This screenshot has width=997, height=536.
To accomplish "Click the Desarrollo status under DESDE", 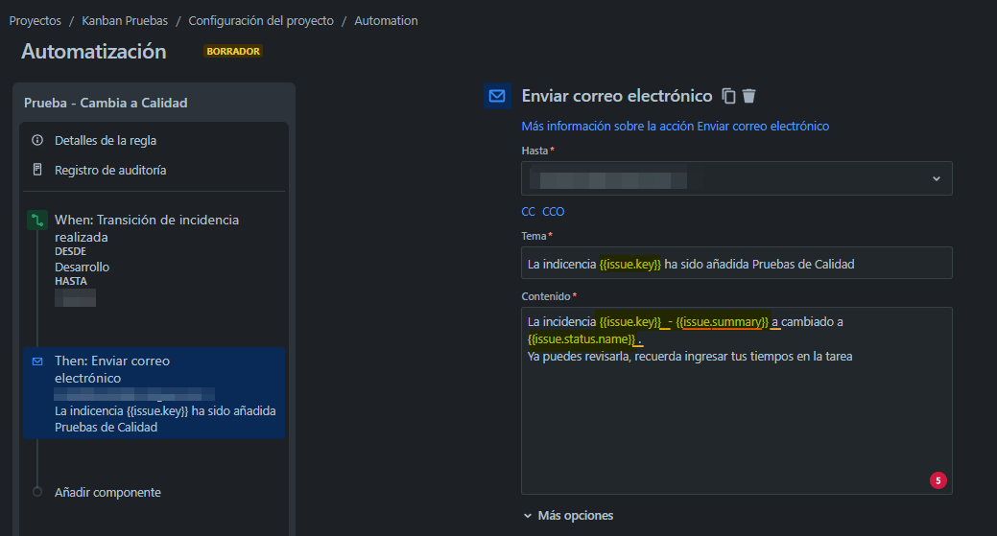I will click(x=82, y=267).
